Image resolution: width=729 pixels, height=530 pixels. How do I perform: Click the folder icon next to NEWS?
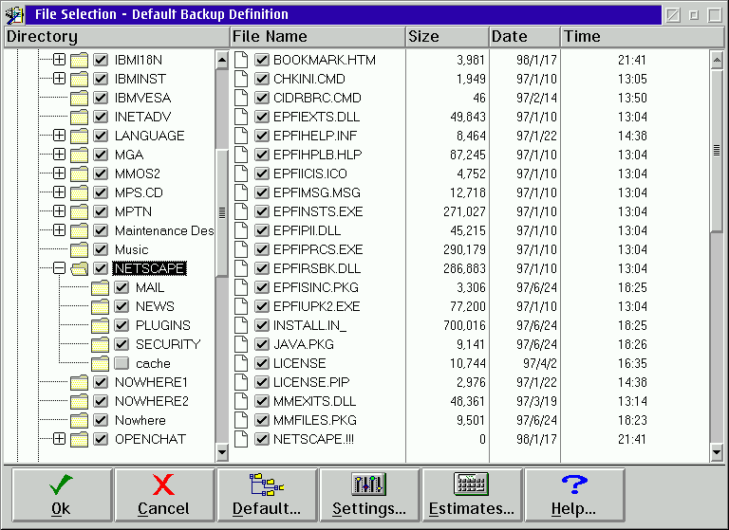click(100, 306)
